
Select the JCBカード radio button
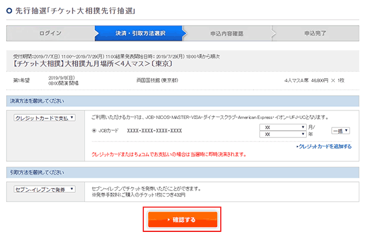click(94, 131)
